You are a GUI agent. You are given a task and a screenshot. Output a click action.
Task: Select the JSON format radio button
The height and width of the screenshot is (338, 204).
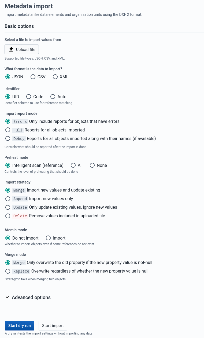tap(8, 77)
